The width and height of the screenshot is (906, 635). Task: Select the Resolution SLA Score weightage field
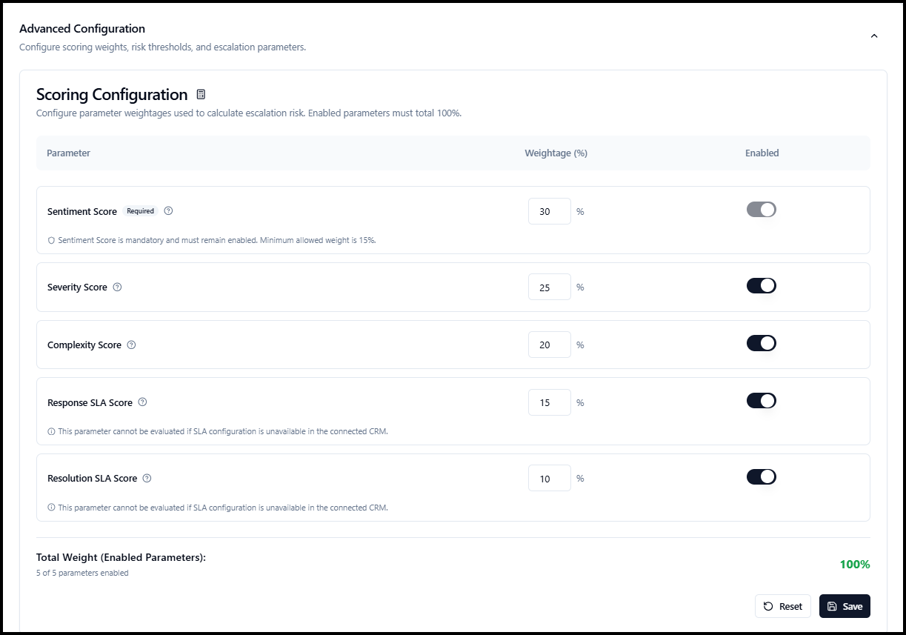click(x=550, y=478)
